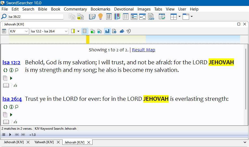Open the book search magnifier icon
Image resolution: width=249 pixels, height=147 pixels.
click(92, 16)
